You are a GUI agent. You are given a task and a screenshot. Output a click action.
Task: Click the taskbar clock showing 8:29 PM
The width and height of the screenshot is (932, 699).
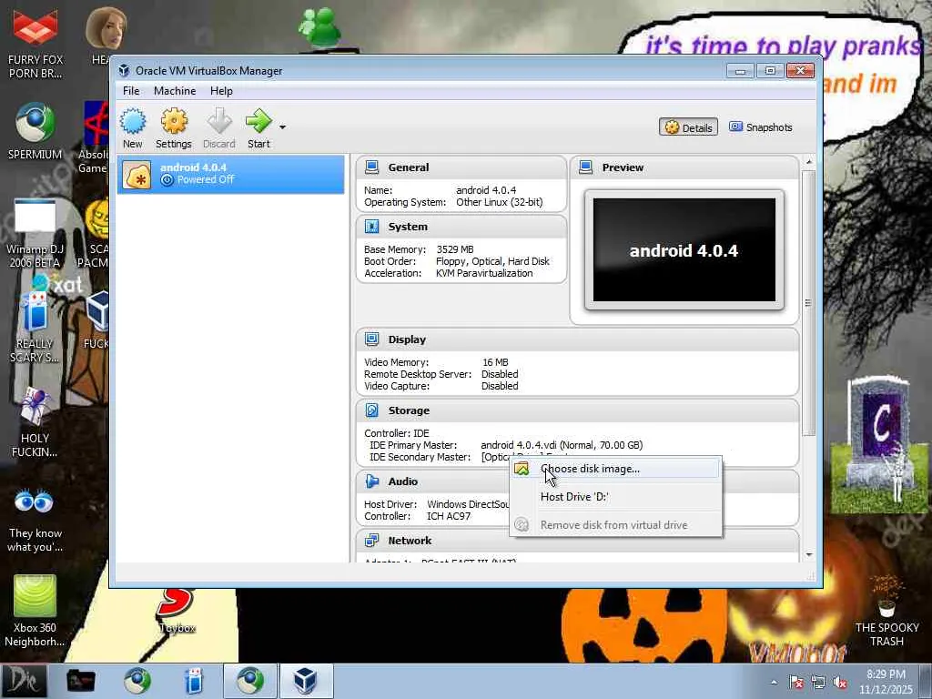pyautogui.click(x=886, y=682)
